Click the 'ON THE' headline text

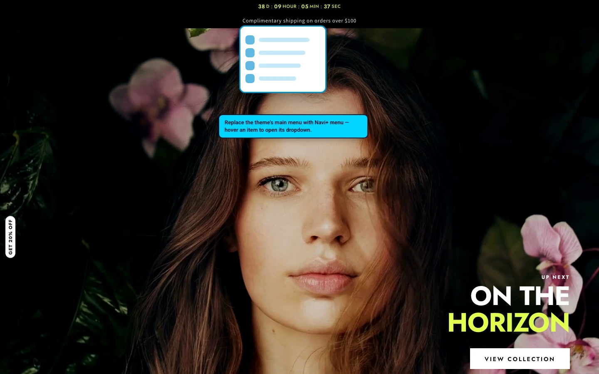tap(520, 296)
